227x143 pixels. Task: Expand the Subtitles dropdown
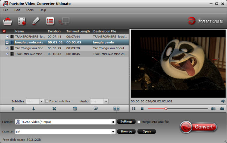point(42,101)
